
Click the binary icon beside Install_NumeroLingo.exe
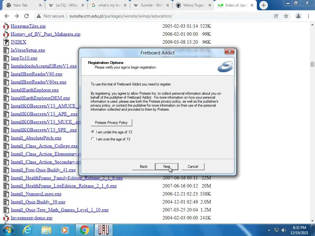coord(6,194)
